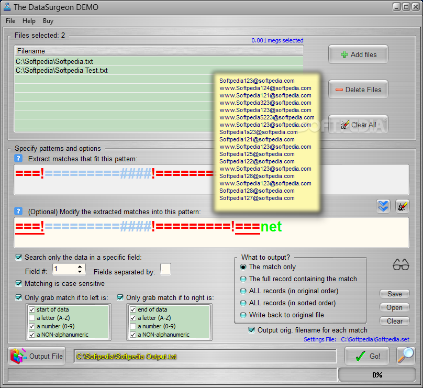The height and width of the screenshot is (388, 423).
Task: Select Write back to original file
Action: 243,315
